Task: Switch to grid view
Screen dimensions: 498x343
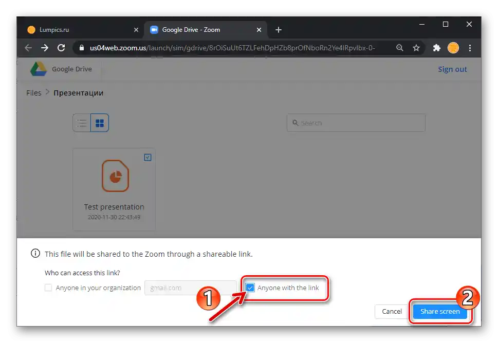Action: click(100, 123)
